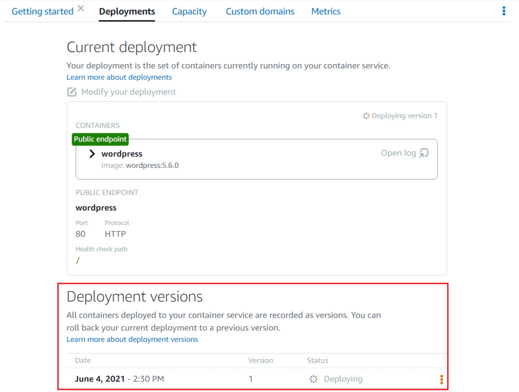This screenshot has width=519, height=392.
Task: Open the wordpress container log
Action: (x=398, y=153)
